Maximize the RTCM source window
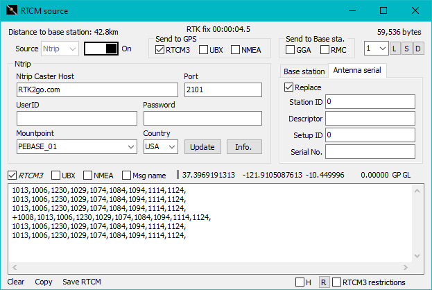Viewport: 432px width, 290px height. [x=383, y=10]
